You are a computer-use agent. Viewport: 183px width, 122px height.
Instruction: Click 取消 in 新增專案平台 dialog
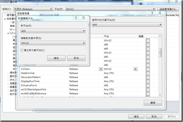76,58
